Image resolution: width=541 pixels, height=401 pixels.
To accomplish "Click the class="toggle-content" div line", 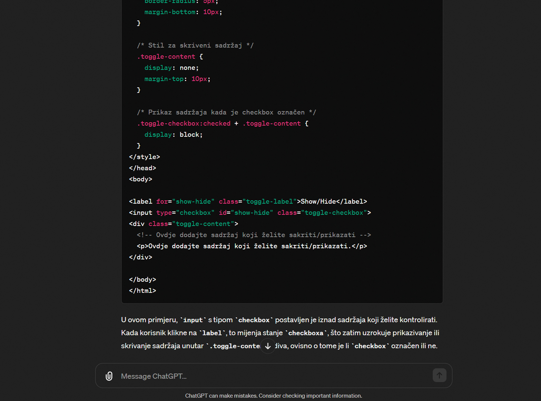I will (183, 224).
